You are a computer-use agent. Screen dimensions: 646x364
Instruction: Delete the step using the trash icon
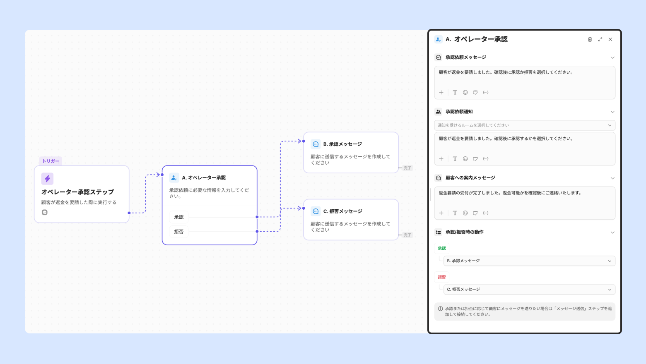tap(590, 39)
